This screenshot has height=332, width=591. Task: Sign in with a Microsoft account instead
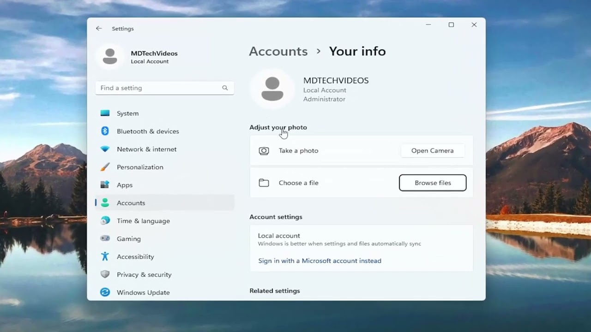click(320, 261)
